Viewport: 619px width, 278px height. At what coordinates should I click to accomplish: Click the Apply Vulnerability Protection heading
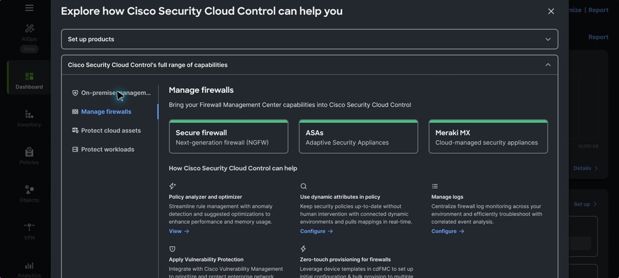206,259
